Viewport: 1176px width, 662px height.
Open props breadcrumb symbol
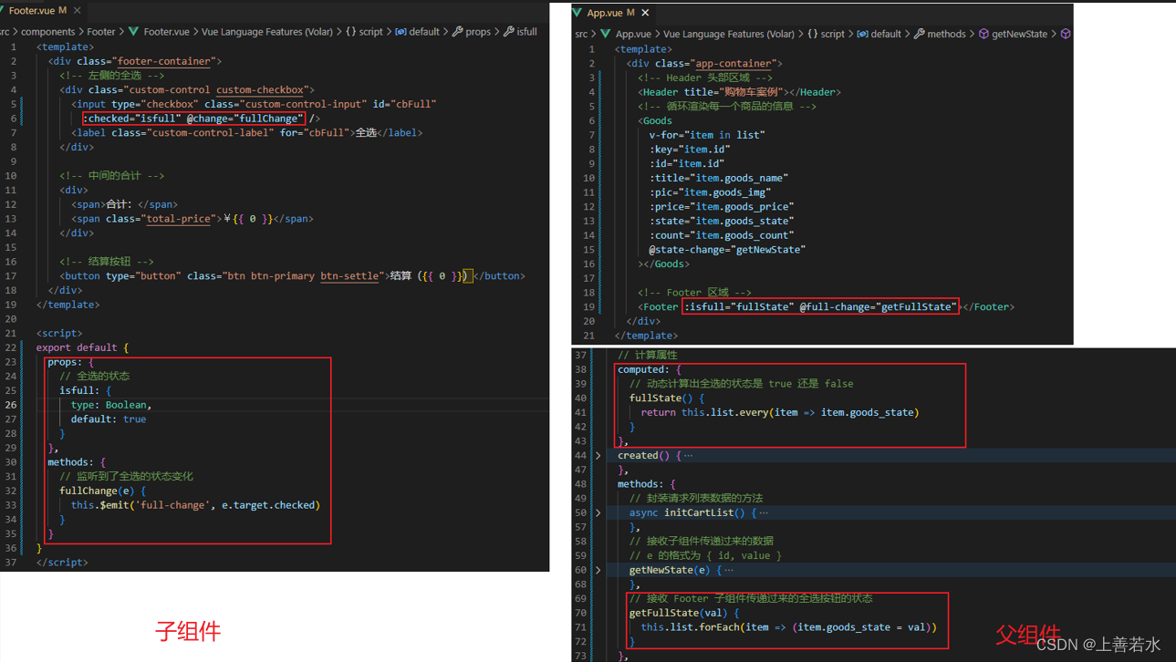[478, 31]
